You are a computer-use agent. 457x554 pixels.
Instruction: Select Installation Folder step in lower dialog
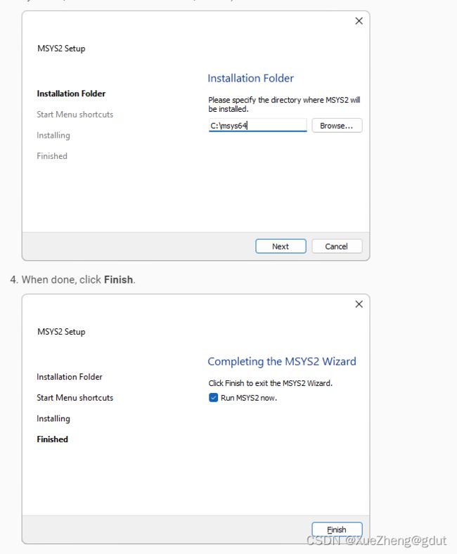(70, 377)
